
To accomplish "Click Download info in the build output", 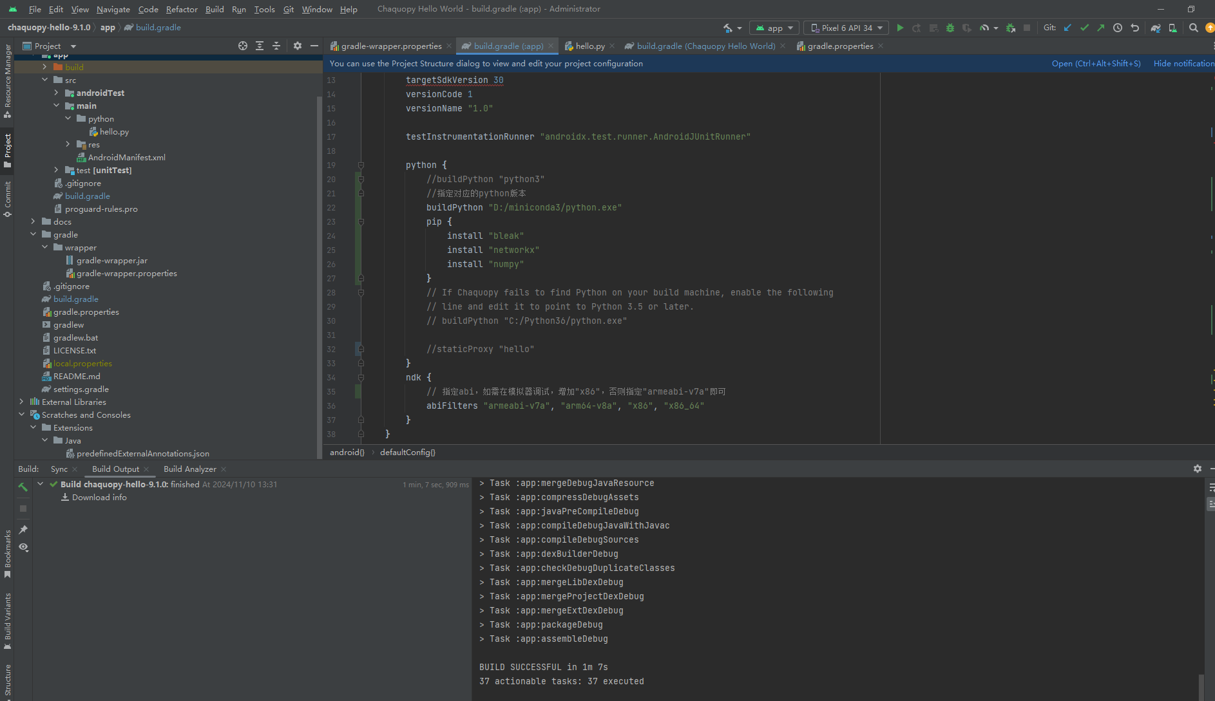I will click(x=99, y=497).
